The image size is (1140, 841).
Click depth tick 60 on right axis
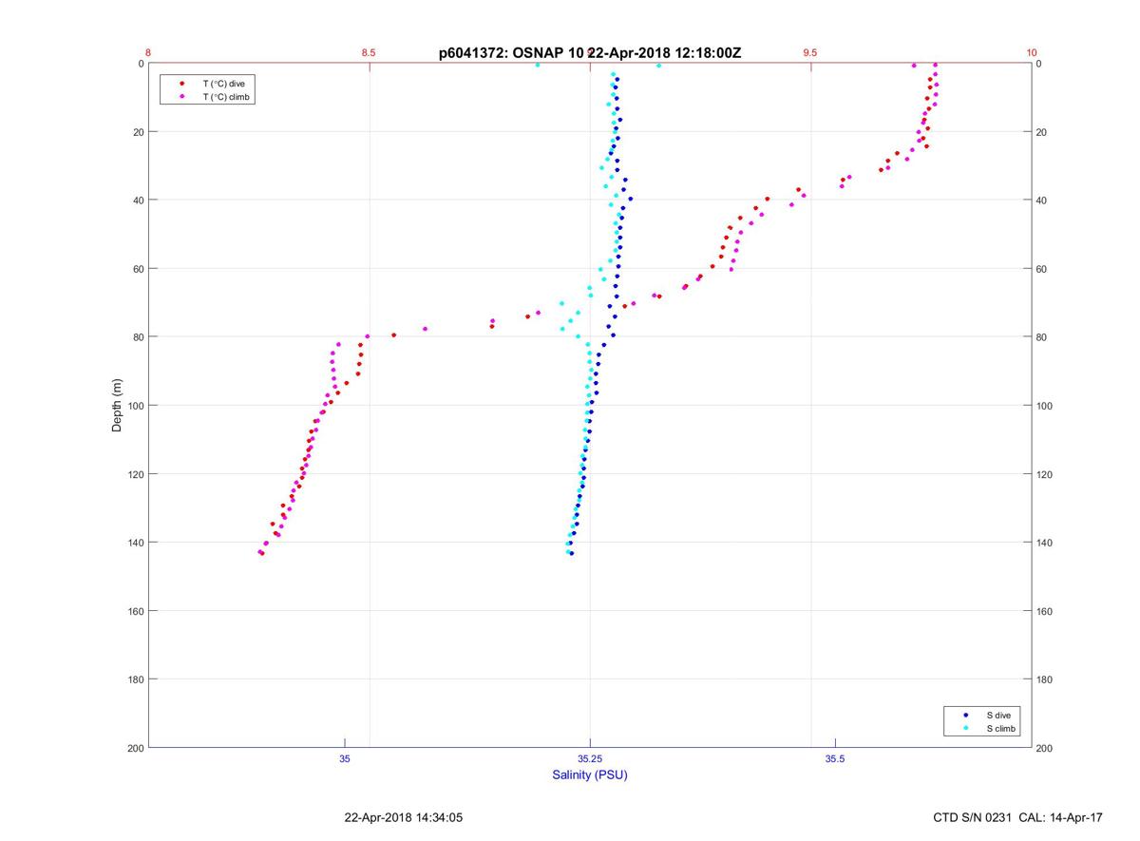(1043, 269)
